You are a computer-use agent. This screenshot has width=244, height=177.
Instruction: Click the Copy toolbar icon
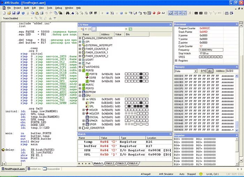(32, 13)
